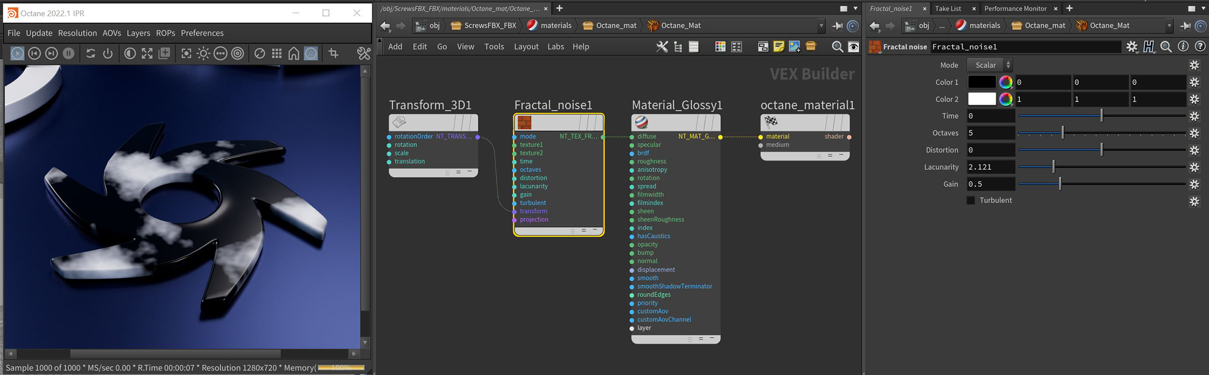This screenshot has width=1209, height=375.
Task: Switch to the Performance Monitor tab
Action: (x=1015, y=8)
